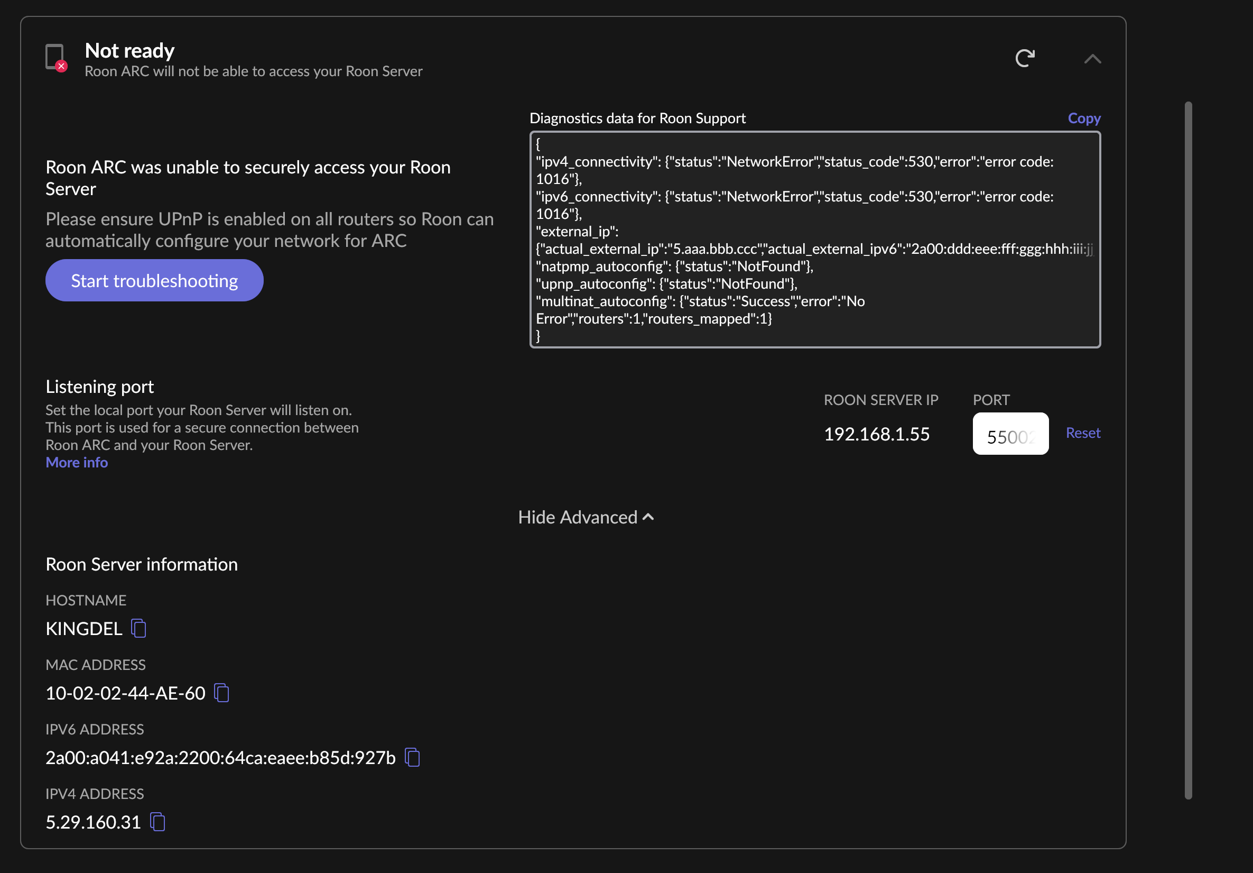Click the PORT input field
This screenshot has height=873, width=1253.
coord(1010,434)
